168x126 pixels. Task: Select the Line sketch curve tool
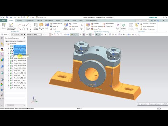(x=27, y=25)
